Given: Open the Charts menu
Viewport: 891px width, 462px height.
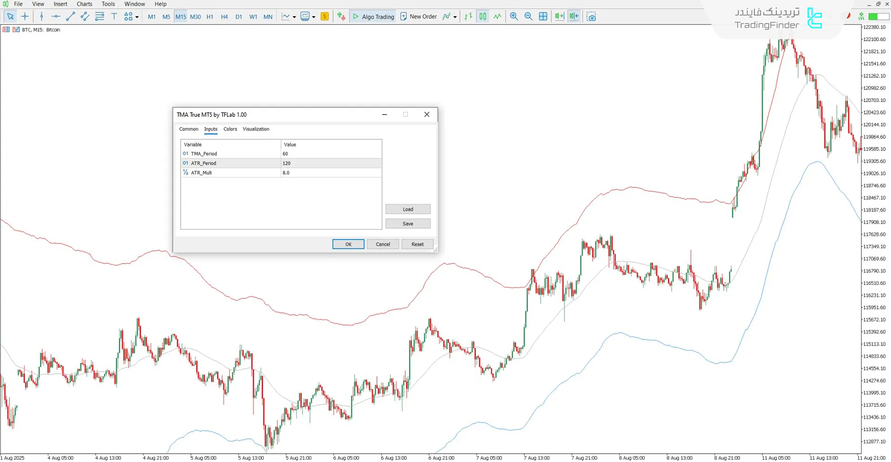Looking at the screenshot, I should point(84,4).
